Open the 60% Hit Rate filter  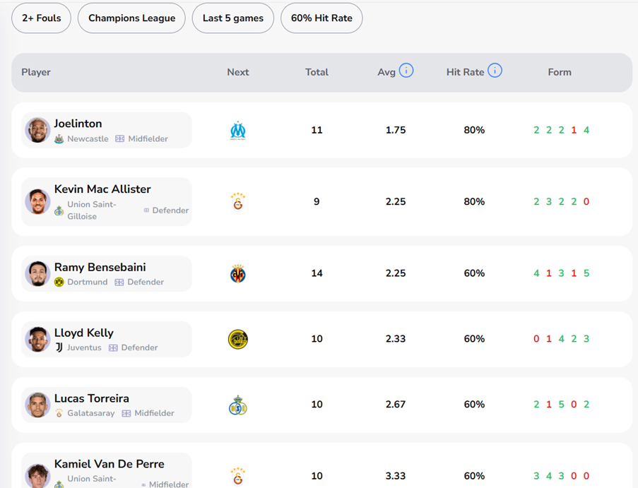pos(321,18)
